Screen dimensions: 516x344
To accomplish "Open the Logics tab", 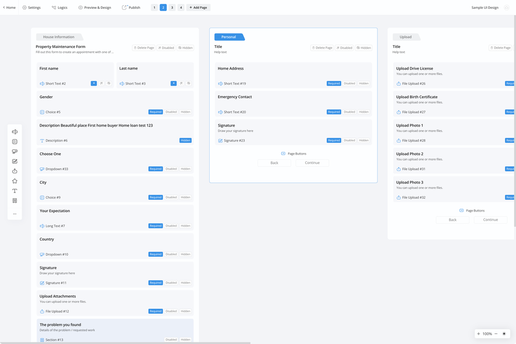I will 60,8.
